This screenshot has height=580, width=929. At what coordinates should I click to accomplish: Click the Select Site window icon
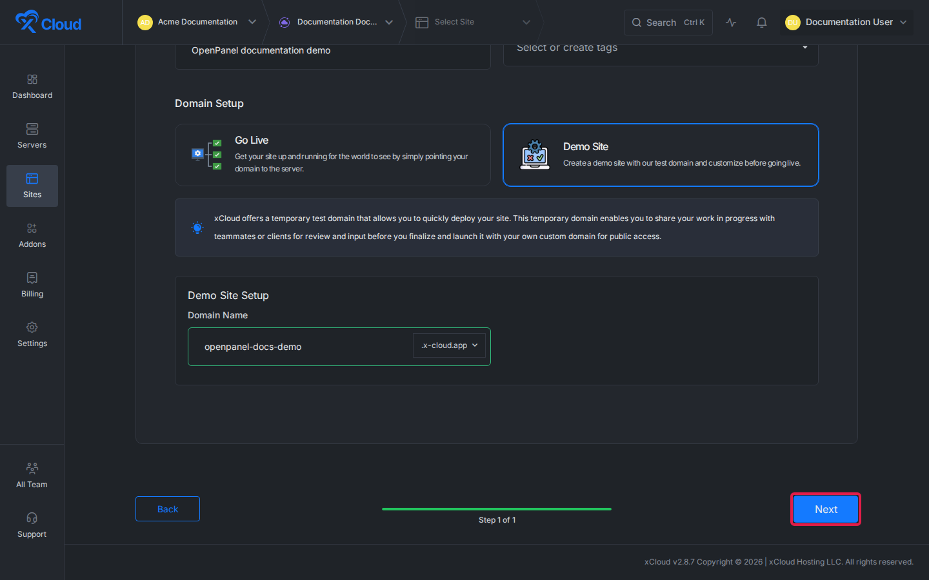tap(422, 23)
